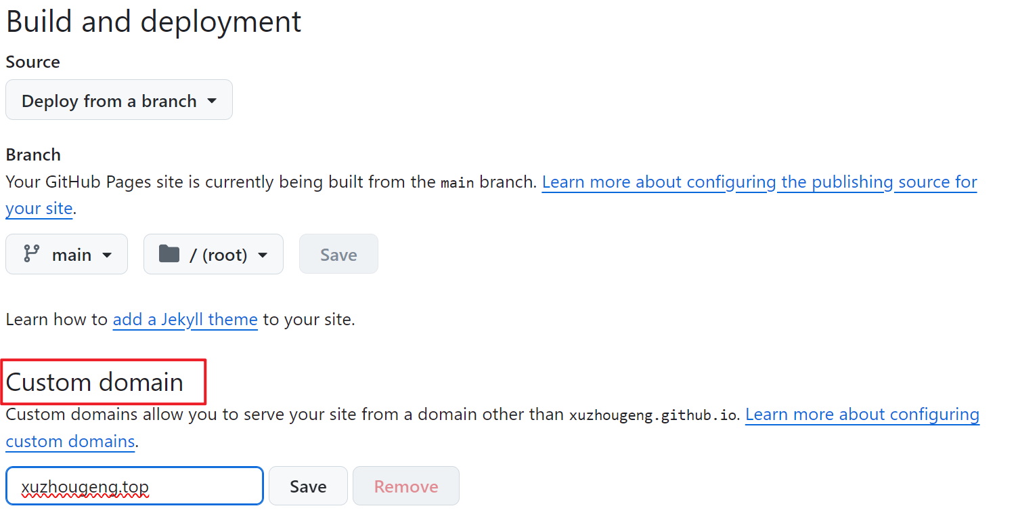
Task: Click the greyed-out Save button for branch settings
Action: pos(338,255)
